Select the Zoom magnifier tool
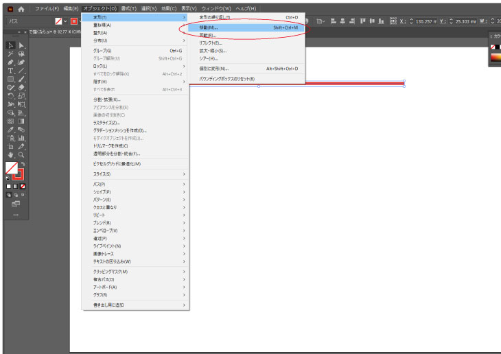 point(21,154)
